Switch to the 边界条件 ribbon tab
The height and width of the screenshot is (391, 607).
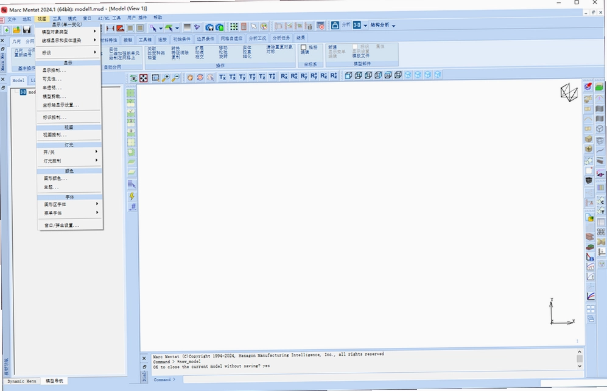[x=205, y=39]
